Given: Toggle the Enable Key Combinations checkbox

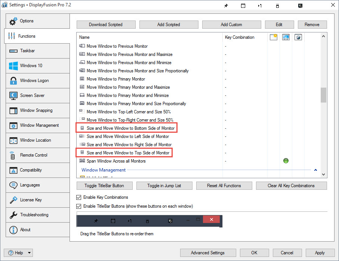Looking at the screenshot, I should (x=79, y=197).
